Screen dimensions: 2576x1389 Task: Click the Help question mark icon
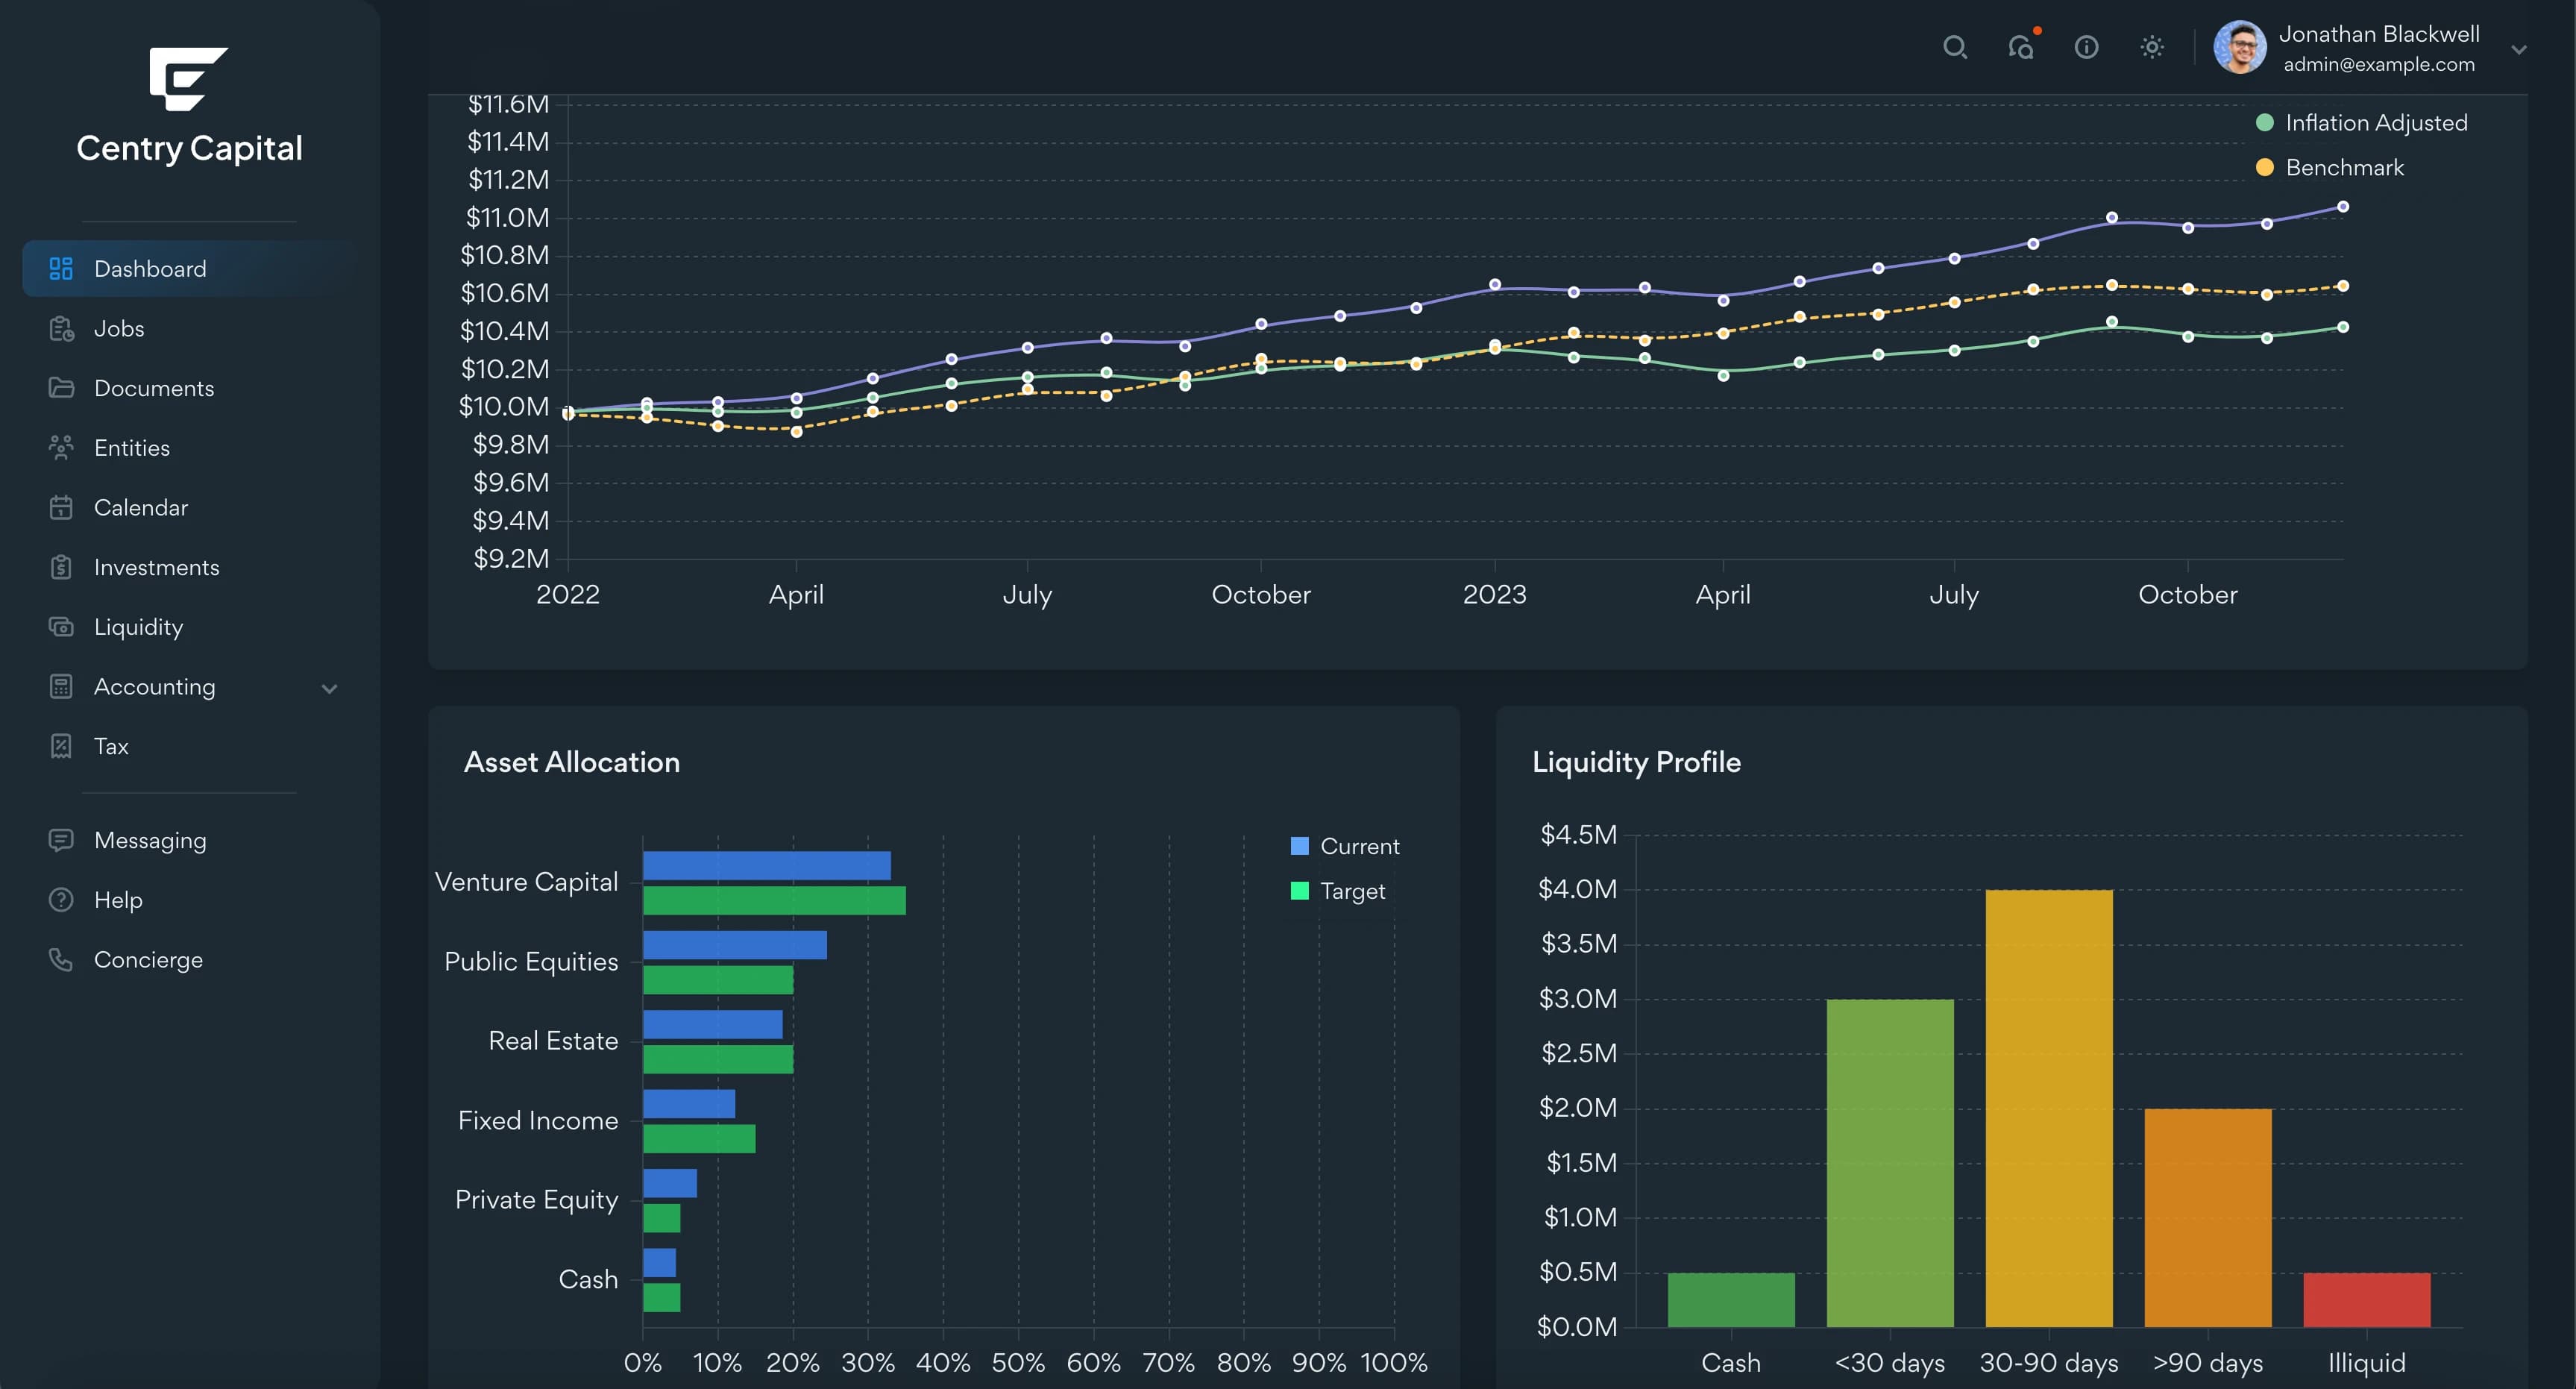coord(61,900)
